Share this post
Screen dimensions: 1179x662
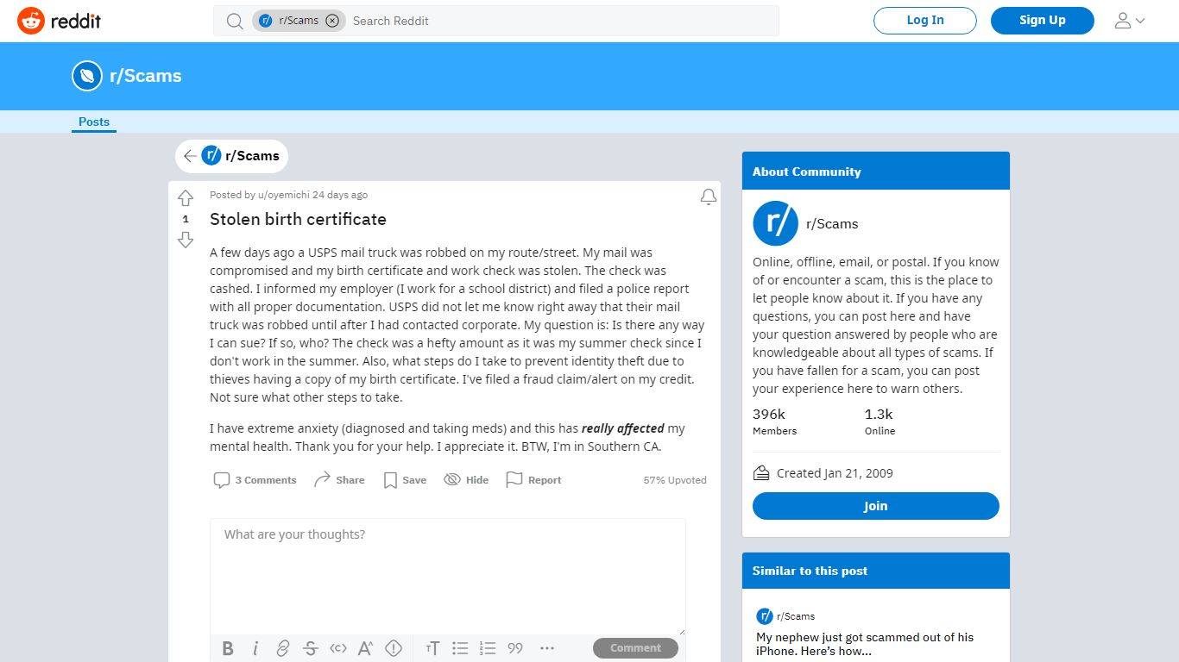(x=339, y=480)
